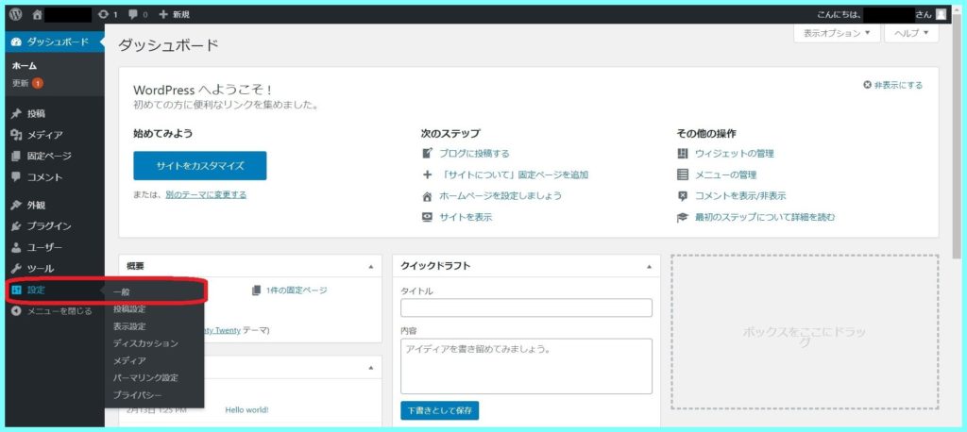Click the monitor icon by サイトを表示

(427, 218)
